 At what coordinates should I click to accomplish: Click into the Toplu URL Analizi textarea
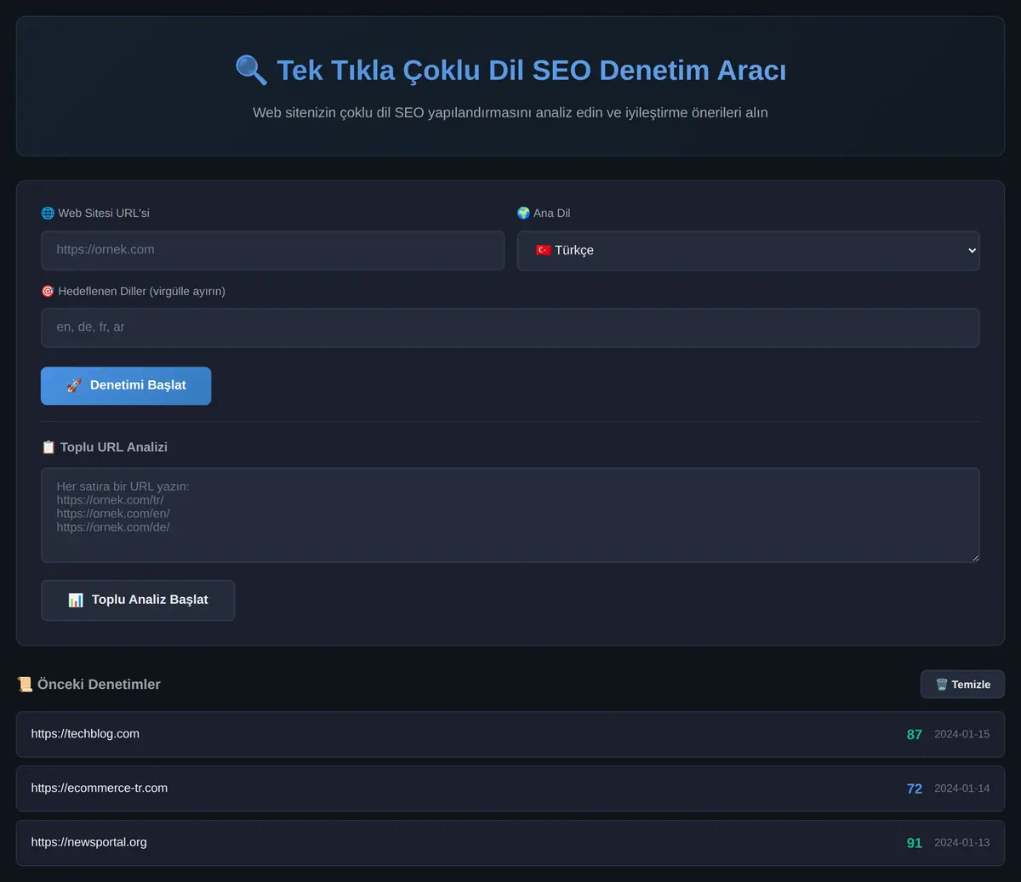coord(510,515)
